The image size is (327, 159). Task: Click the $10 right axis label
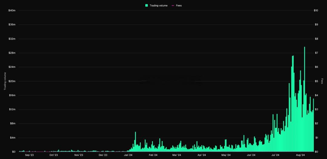tap(316, 10)
